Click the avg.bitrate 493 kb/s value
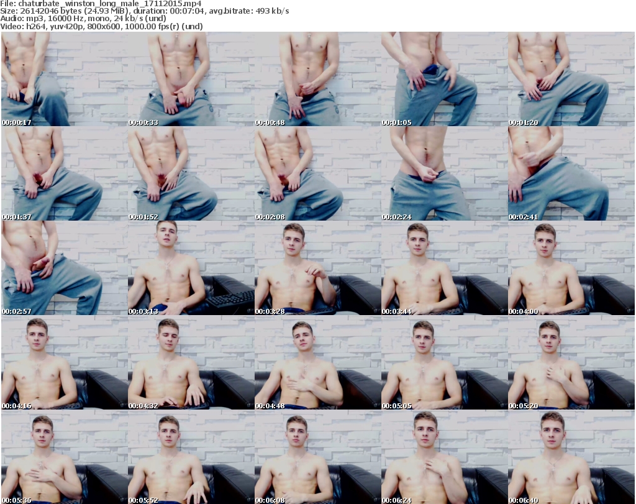Image resolution: width=636 pixels, height=504 pixels. click(249, 11)
